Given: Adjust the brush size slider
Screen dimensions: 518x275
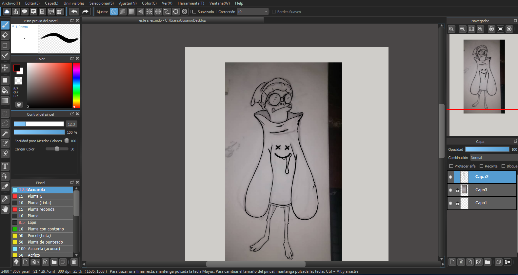Looking at the screenshot, I should pyautogui.click(x=39, y=124).
